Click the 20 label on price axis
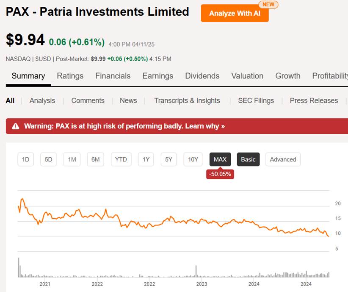The height and width of the screenshot is (292, 348). click(338, 203)
